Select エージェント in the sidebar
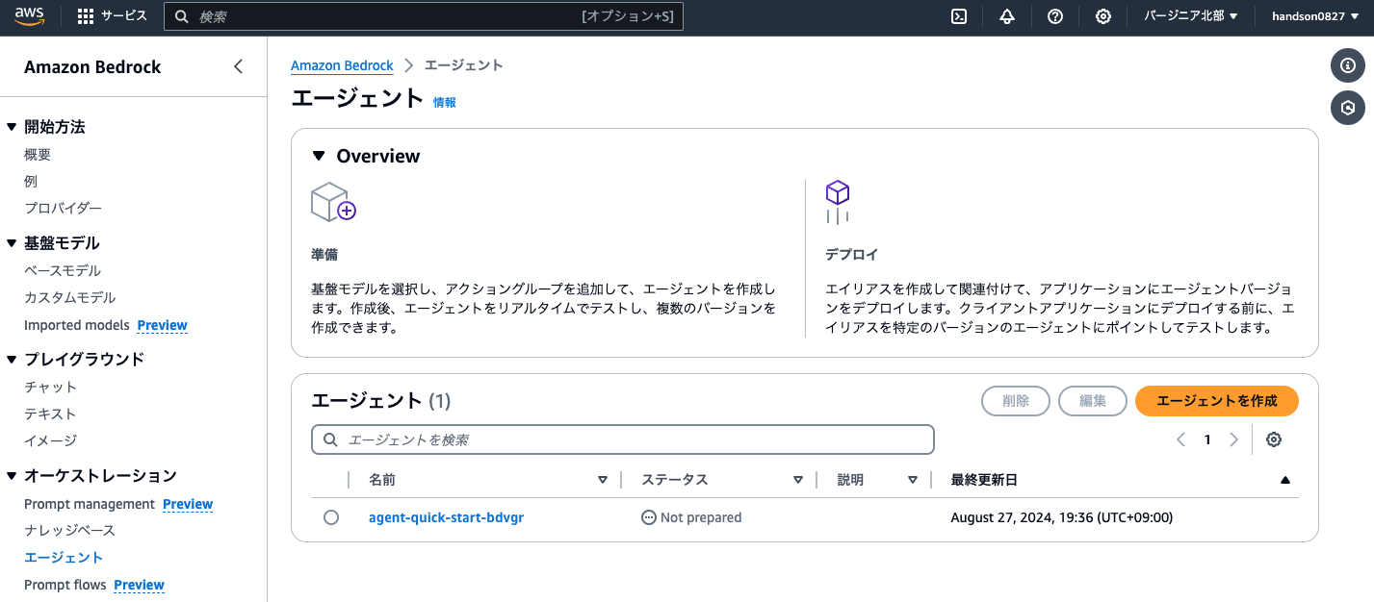 pyautogui.click(x=64, y=558)
